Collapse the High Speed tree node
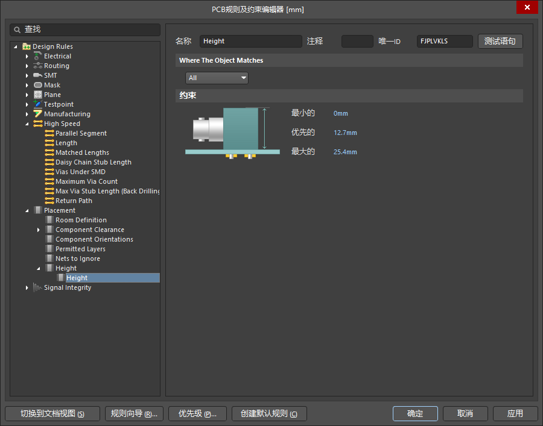Screen dimensions: 543x426 tap(27, 124)
